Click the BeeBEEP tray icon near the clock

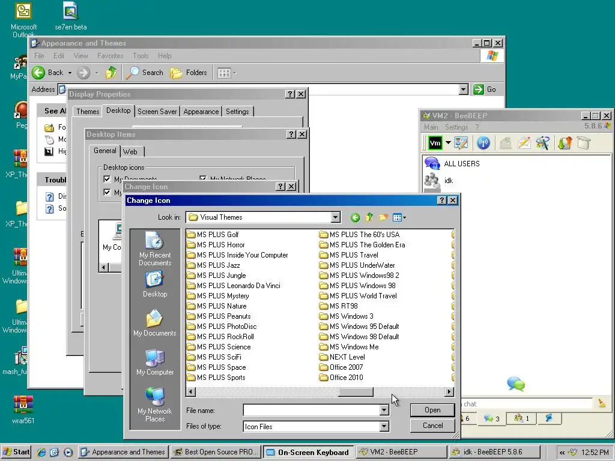point(573,453)
